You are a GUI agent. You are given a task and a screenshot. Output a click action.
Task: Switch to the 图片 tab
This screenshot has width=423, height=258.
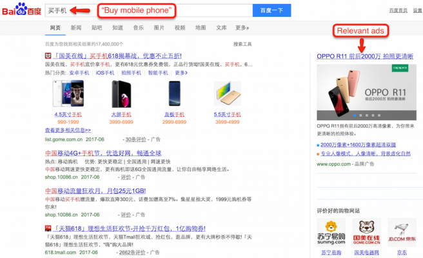159,28
